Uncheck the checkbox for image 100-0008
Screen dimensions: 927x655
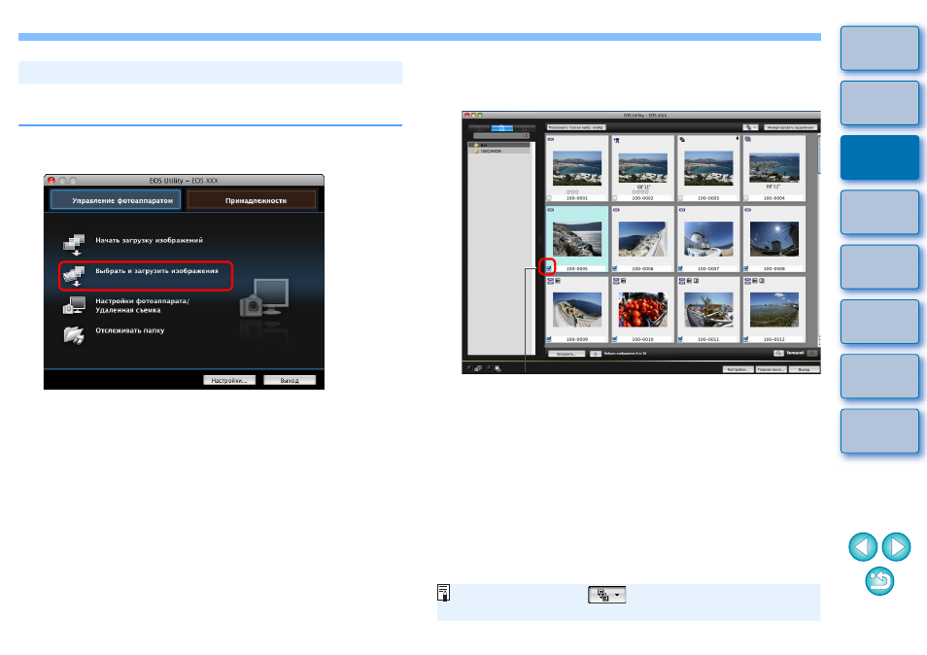(746, 268)
